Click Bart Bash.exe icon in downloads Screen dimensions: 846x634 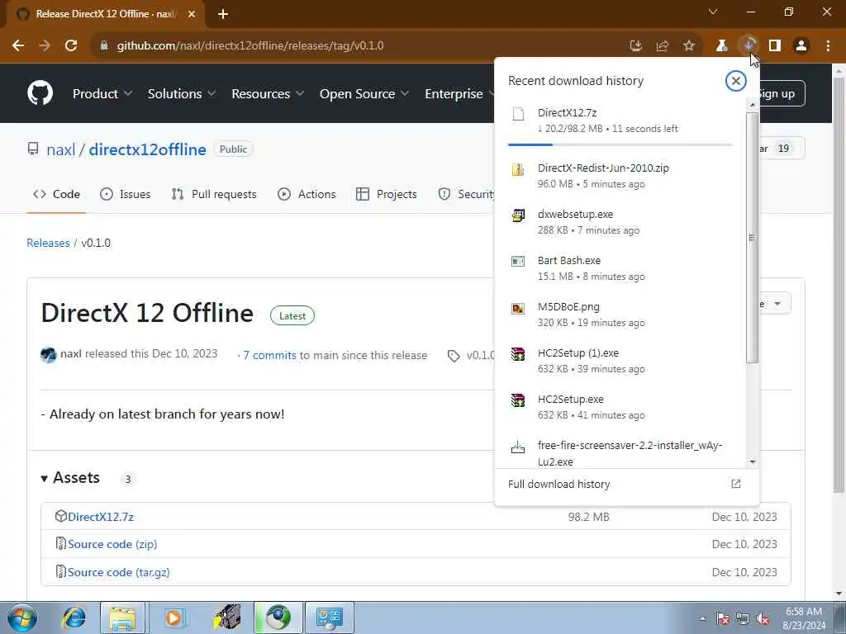click(518, 262)
